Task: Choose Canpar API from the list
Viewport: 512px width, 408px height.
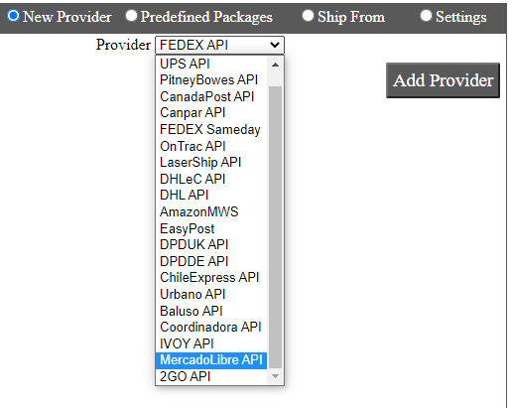Action: coord(211,113)
